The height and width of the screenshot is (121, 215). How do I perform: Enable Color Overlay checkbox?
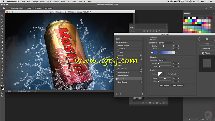coord(117,69)
